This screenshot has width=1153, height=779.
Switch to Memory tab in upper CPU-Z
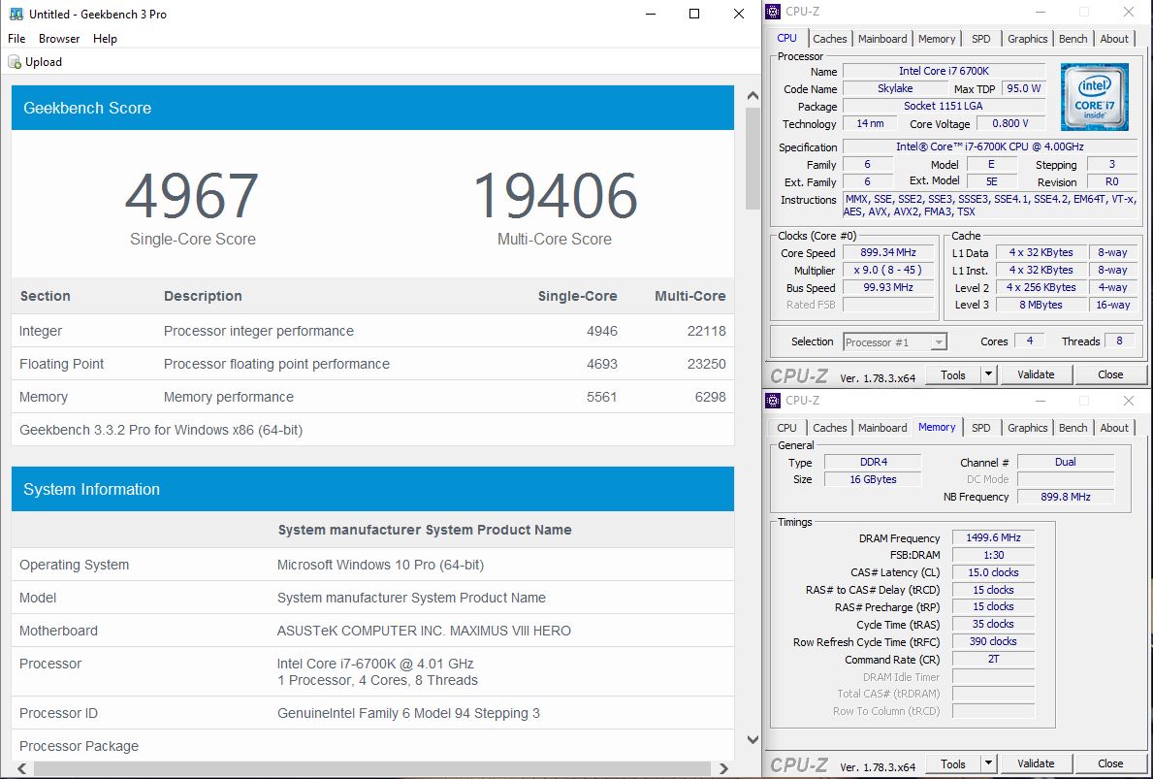click(x=937, y=39)
